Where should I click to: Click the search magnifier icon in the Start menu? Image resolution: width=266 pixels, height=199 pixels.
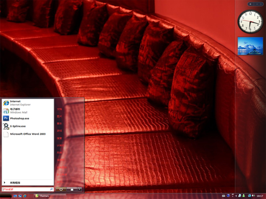tap(51, 189)
